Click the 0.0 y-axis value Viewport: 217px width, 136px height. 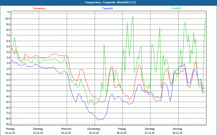[x=8, y=74]
